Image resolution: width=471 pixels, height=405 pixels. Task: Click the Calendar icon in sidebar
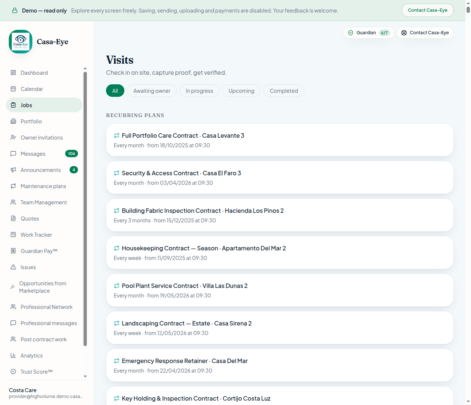click(x=13, y=89)
